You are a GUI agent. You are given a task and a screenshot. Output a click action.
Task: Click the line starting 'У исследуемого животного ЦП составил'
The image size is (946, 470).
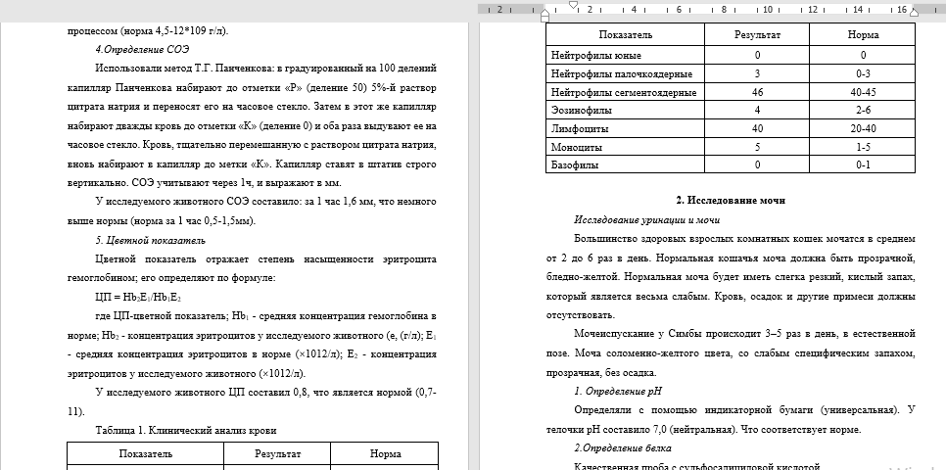[x=266, y=393]
